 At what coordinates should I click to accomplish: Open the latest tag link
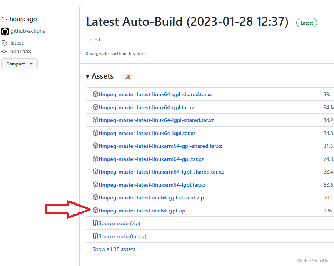click(17, 43)
